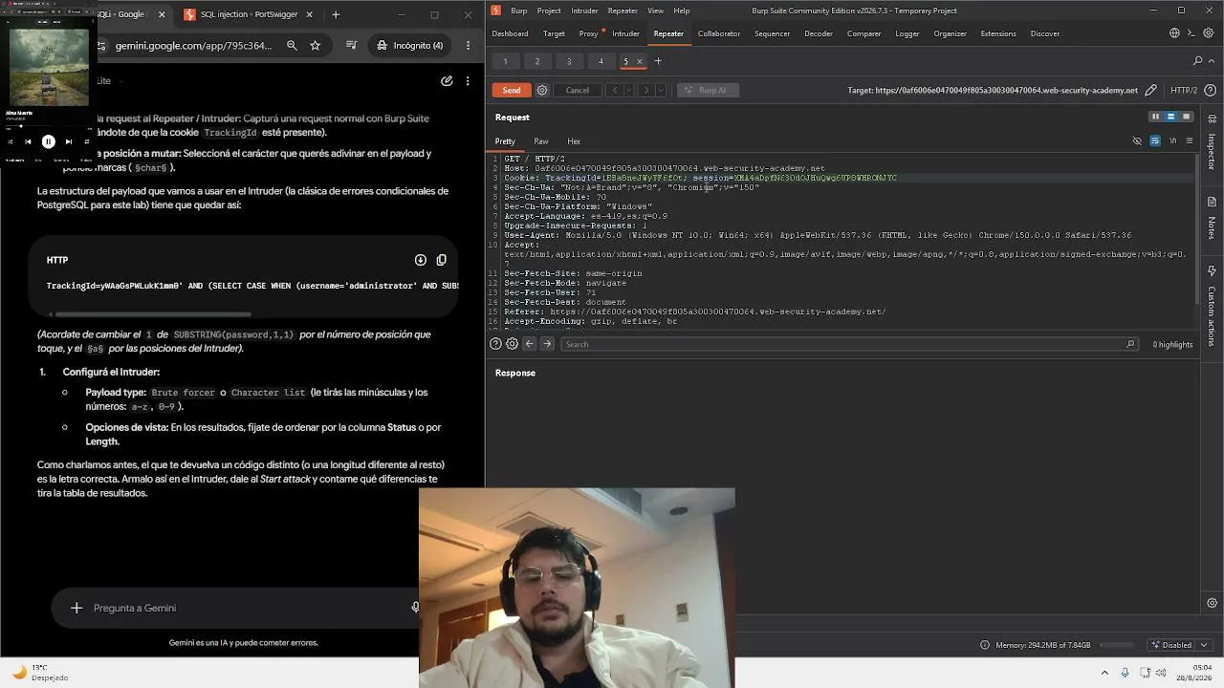The image size is (1224, 688).
Task: Select the SQL injection - PortSwigger tab
Action: (248, 14)
